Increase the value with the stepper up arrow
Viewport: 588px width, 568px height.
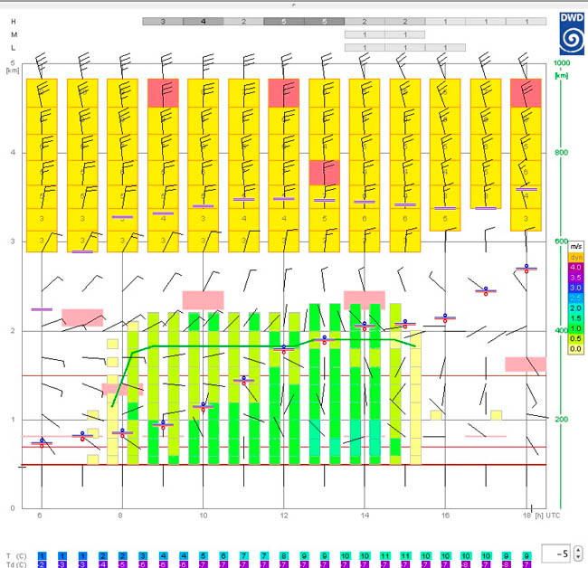click(x=578, y=550)
